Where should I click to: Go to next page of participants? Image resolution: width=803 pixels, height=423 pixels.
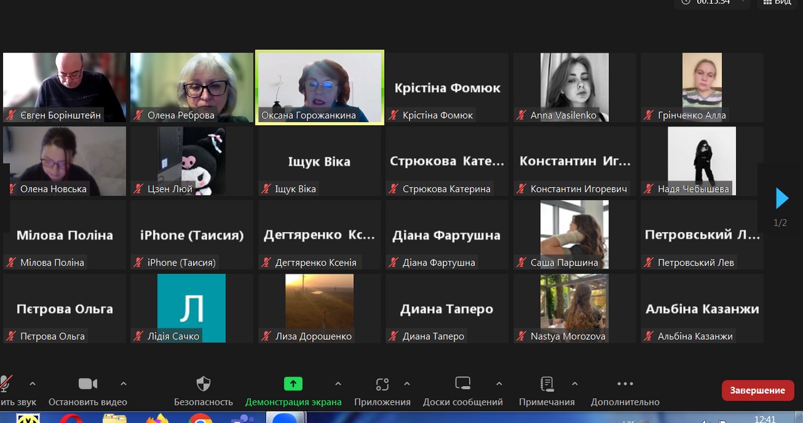(781, 198)
